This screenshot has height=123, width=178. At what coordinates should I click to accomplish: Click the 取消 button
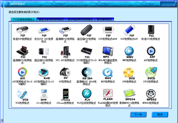click(160, 114)
